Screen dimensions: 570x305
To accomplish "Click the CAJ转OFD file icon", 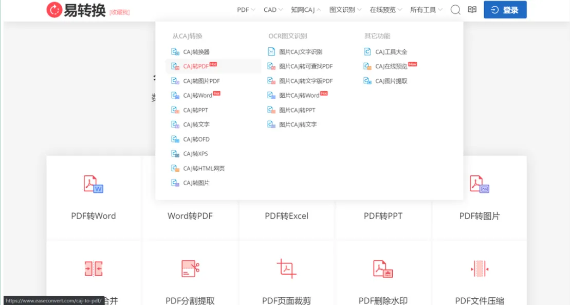I will [175, 139].
